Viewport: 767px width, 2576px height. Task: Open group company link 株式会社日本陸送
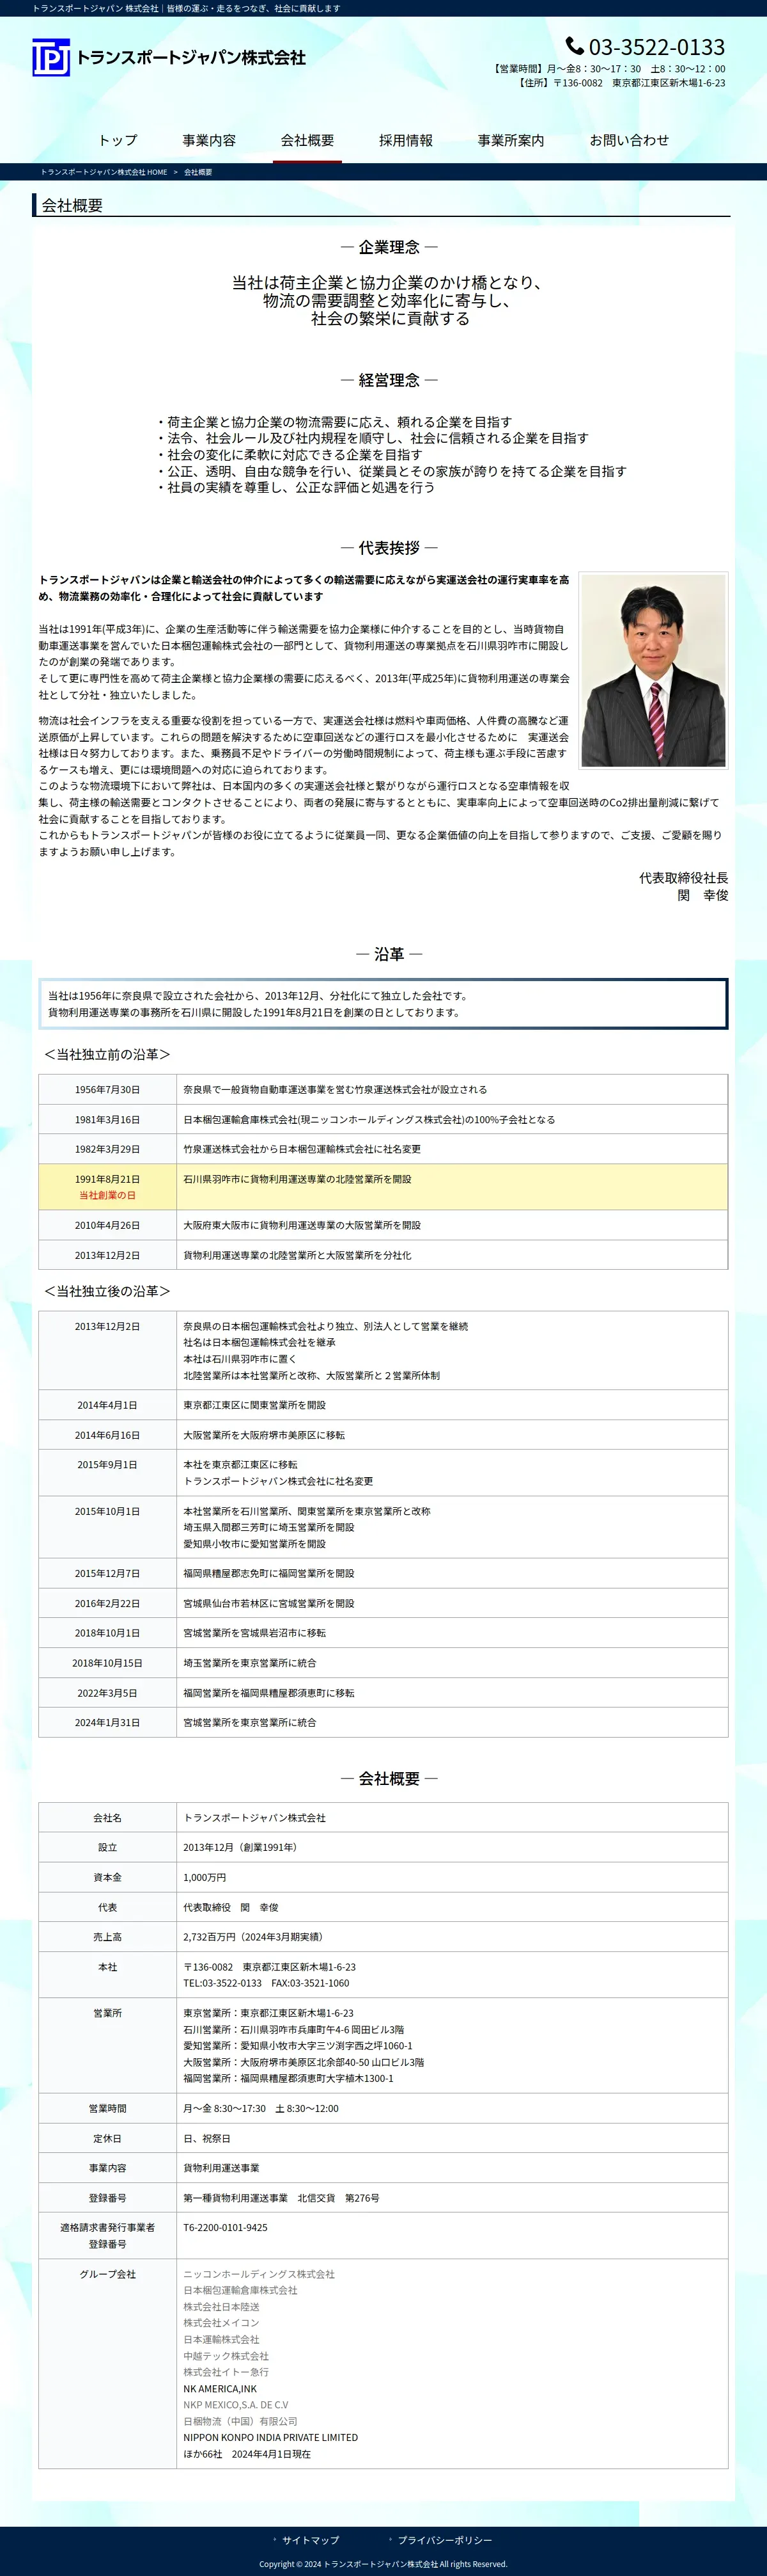click(x=221, y=2306)
